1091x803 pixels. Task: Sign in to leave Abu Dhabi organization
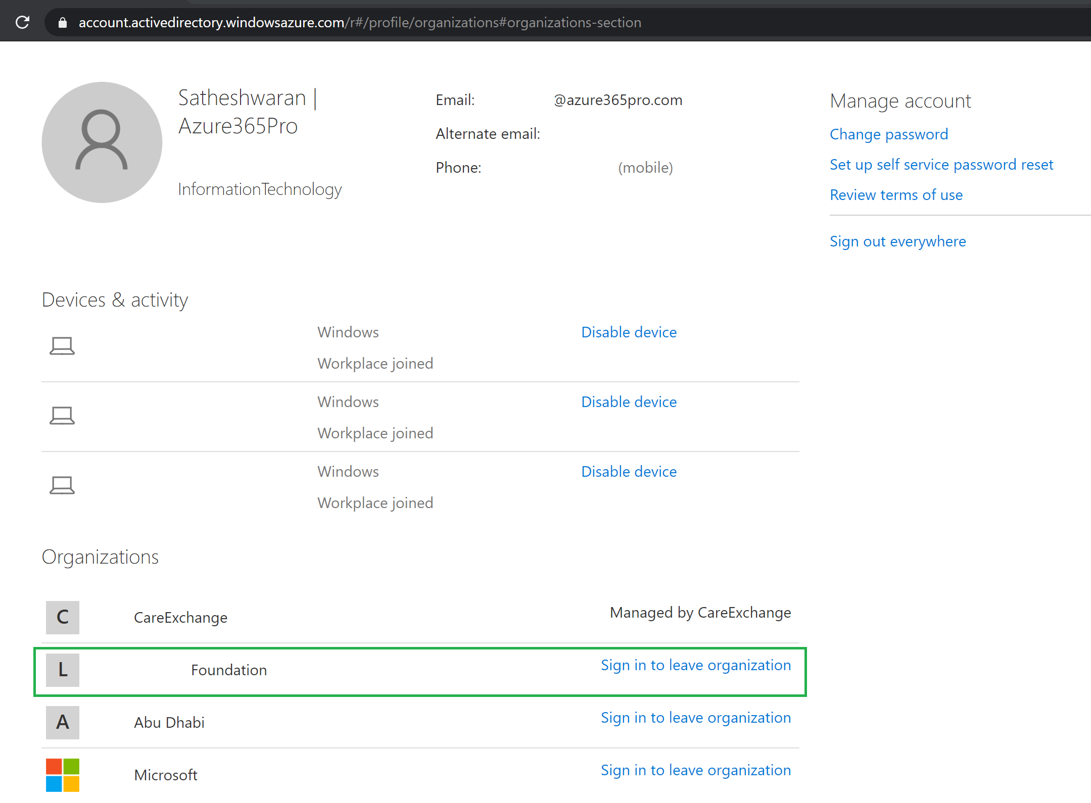tap(696, 718)
